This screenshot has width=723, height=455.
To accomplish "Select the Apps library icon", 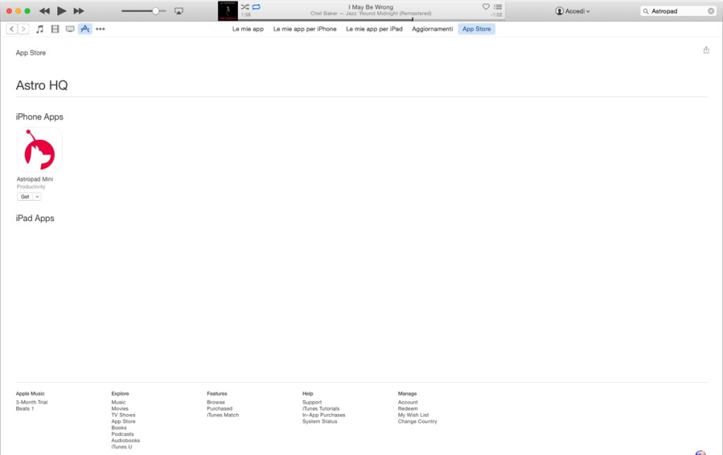I will pyautogui.click(x=85, y=29).
